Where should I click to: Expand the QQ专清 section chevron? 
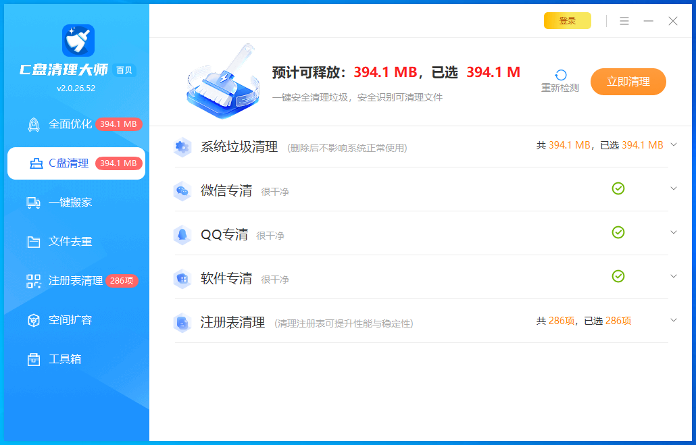tap(673, 232)
